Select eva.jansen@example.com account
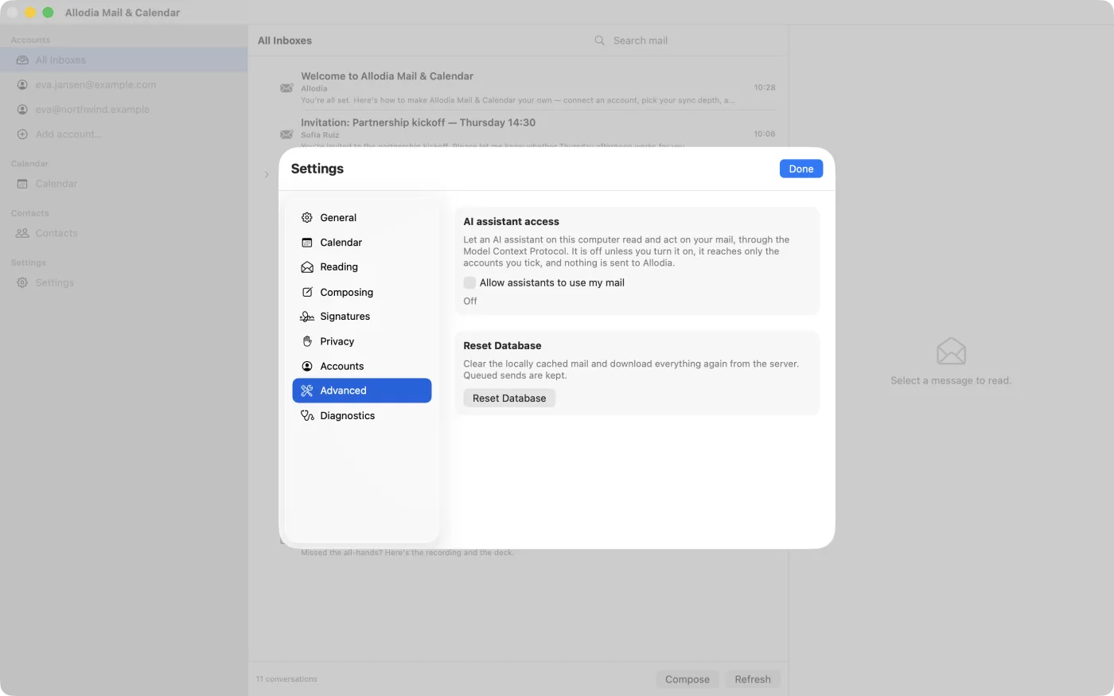Image resolution: width=1114 pixels, height=696 pixels. coord(124,84)
